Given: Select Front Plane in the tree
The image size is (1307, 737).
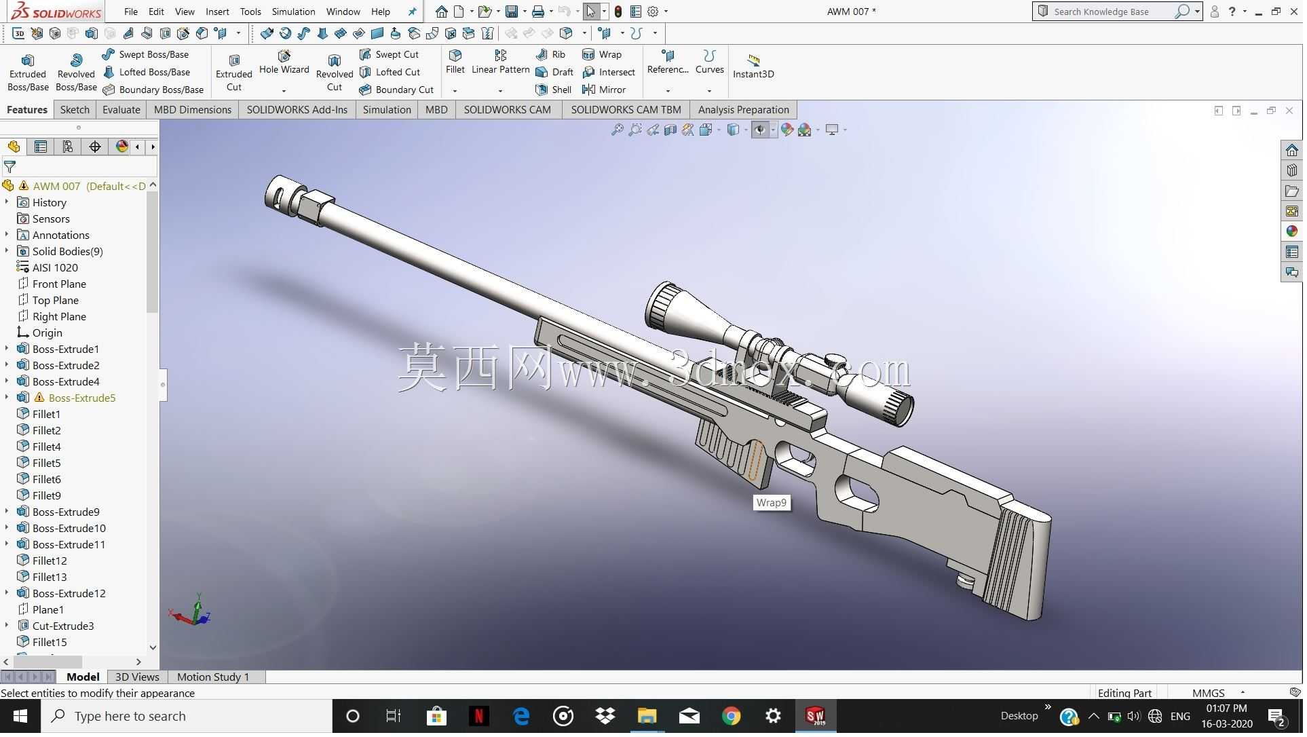Looking at the screenshot, I should (x=59, y=284).
